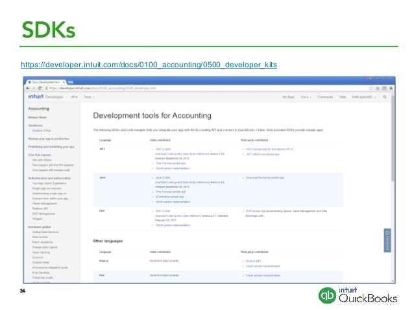Screen dimensions: 414x310
Task: Expand the Docs dropdown in the nav bar
Action: [306, 97]
